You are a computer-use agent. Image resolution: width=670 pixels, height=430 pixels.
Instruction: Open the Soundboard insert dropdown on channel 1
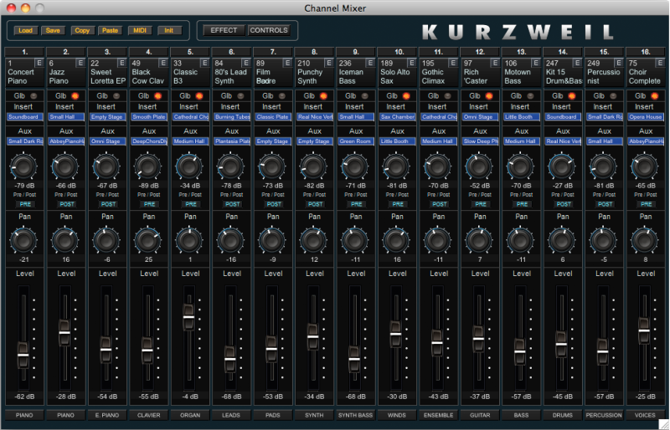coord(24,118)
